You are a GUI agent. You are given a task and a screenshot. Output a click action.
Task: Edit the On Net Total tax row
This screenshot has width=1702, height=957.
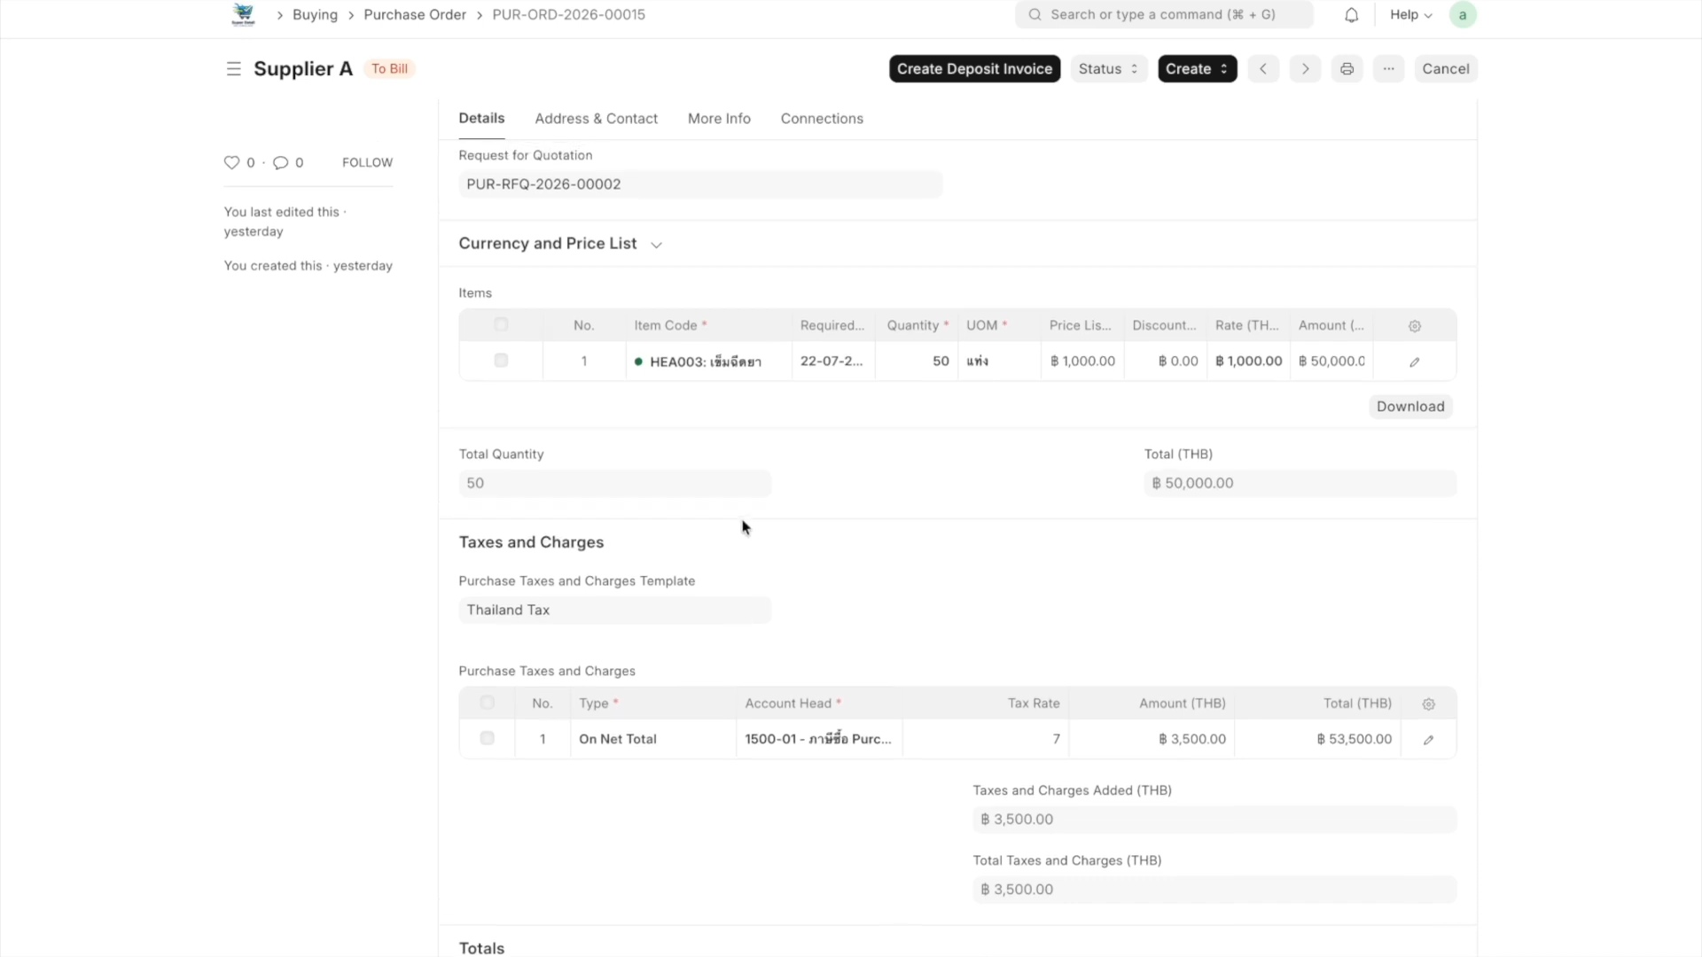(x=1428, y=740)
